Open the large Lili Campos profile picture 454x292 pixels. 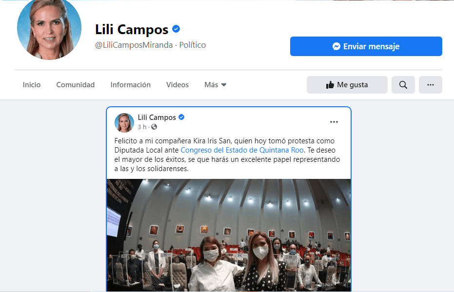[49, 28]
